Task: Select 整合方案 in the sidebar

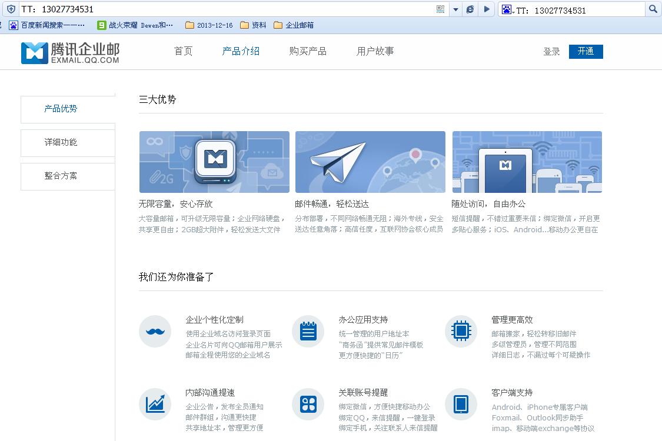Action: (68, 176)
